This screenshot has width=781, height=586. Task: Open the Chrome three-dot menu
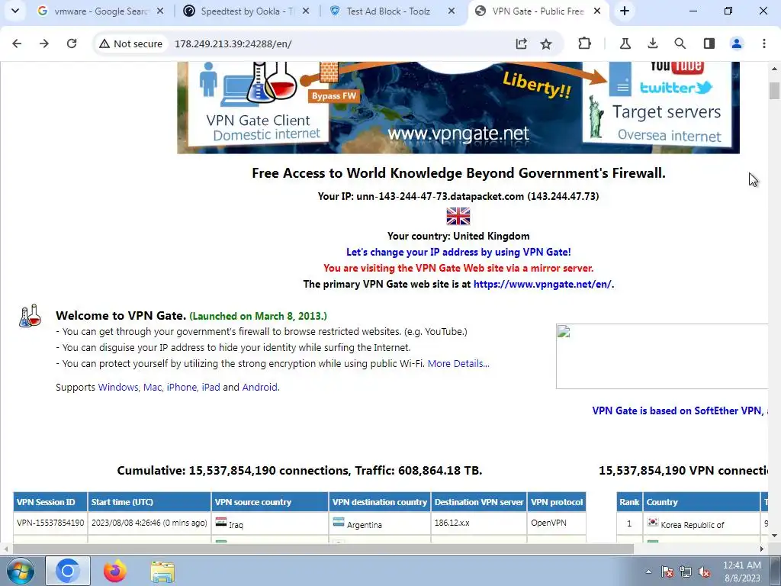764,43
